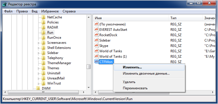Choose Удалить in the context menu
Screen dimensions: 218x104
(149, 82)
